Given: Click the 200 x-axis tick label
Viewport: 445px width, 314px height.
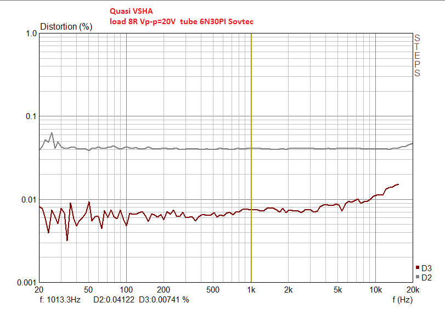Looking at the screenshot, I should click(x=164, y=290).
